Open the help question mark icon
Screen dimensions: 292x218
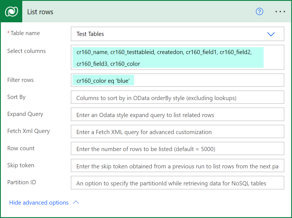point(259,12)
